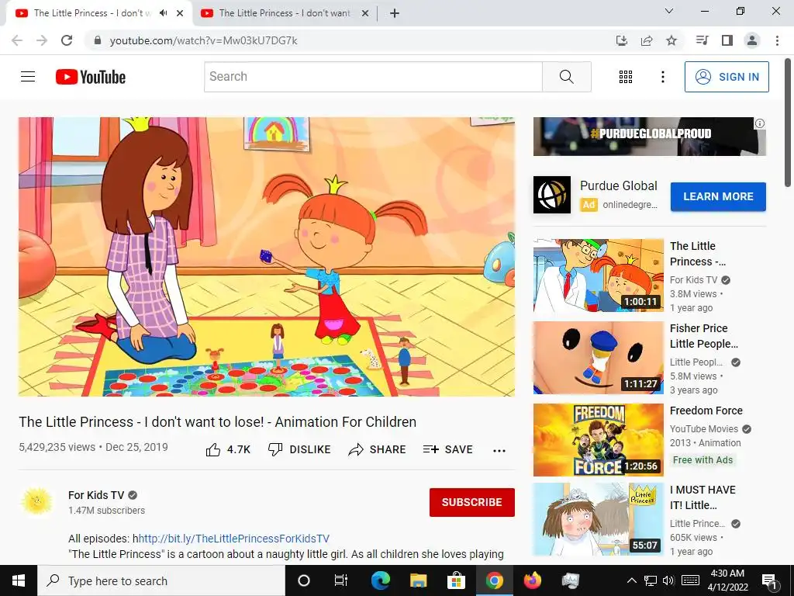The width and height of the screenshot is (794, 596).
Task: Open the YouTube apps grid icon
Action: point(626,77)
